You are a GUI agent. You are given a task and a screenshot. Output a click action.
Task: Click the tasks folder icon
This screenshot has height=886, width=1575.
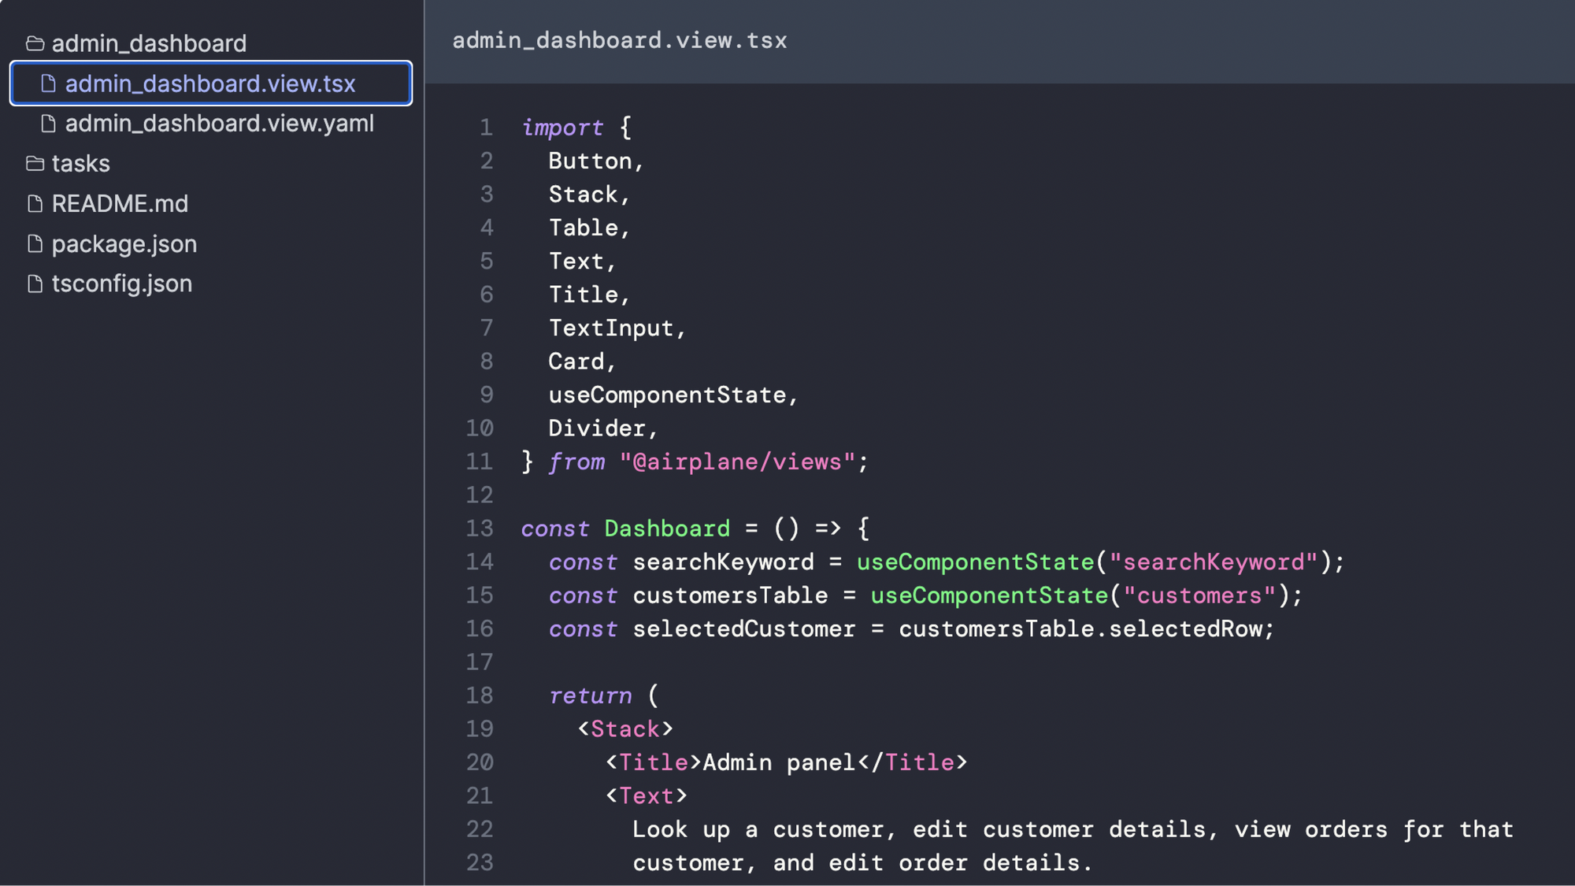click(x=35, y=163)
